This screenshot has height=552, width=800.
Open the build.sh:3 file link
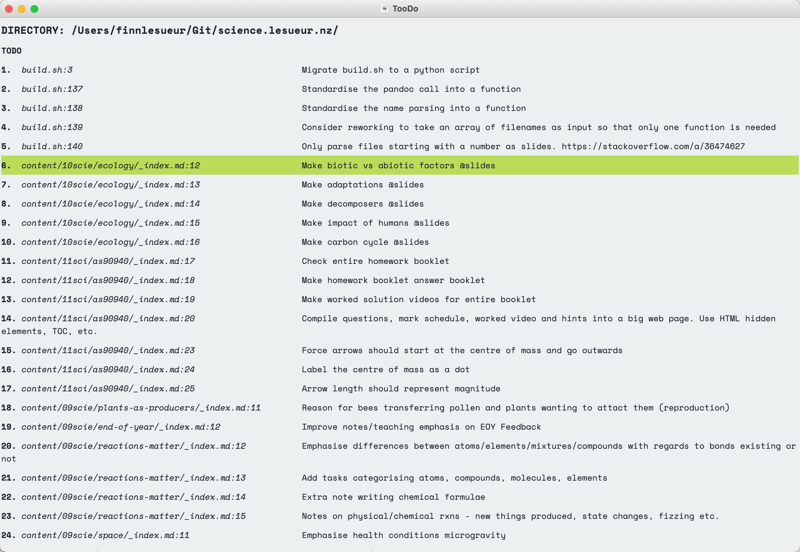[x=47, y=70]
